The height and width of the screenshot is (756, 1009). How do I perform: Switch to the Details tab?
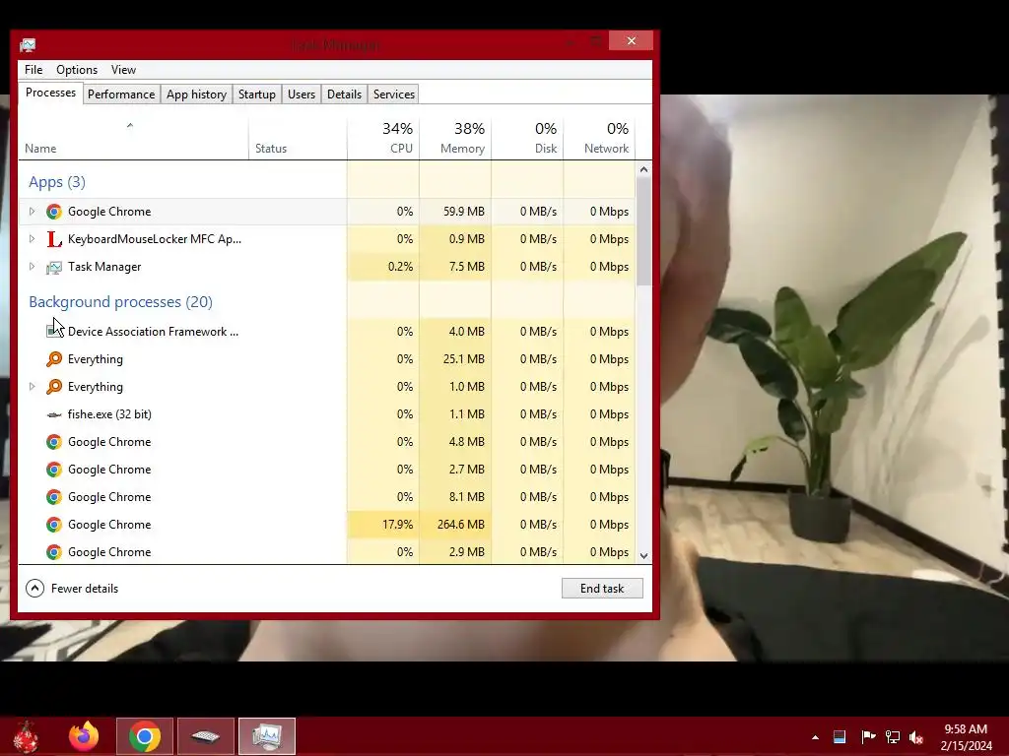point(344,94)
